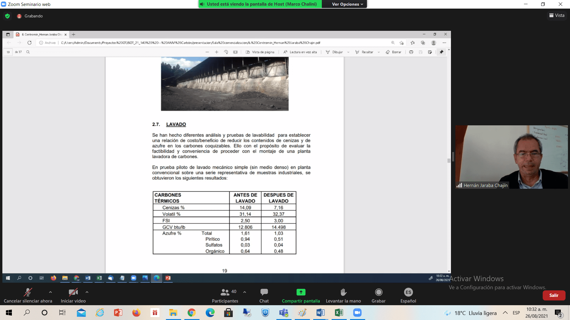Show hidden system tray icons
This screenshot has height=320, width=570.
click(505, 313)
